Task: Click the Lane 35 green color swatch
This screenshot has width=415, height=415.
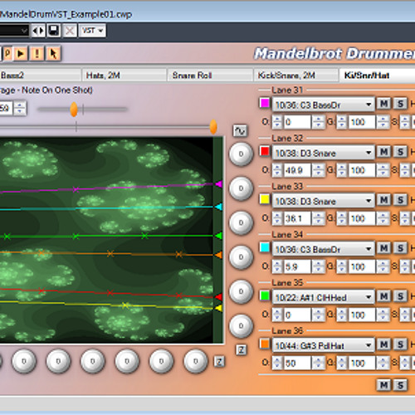Action: pyautogui.click(x=265, y=295)
